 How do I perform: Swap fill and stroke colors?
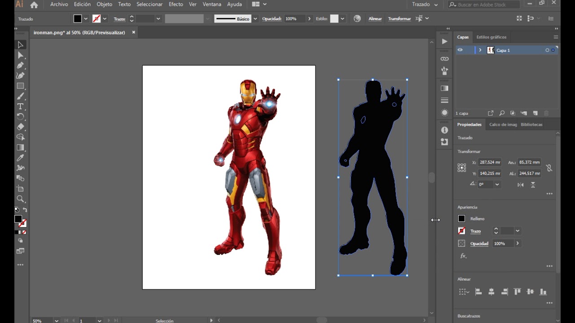(25, 210)
